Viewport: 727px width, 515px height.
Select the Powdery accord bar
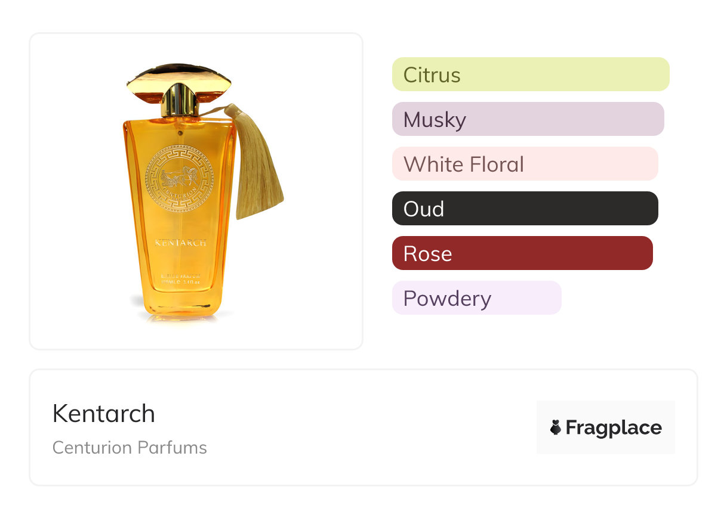coord(476,298)
